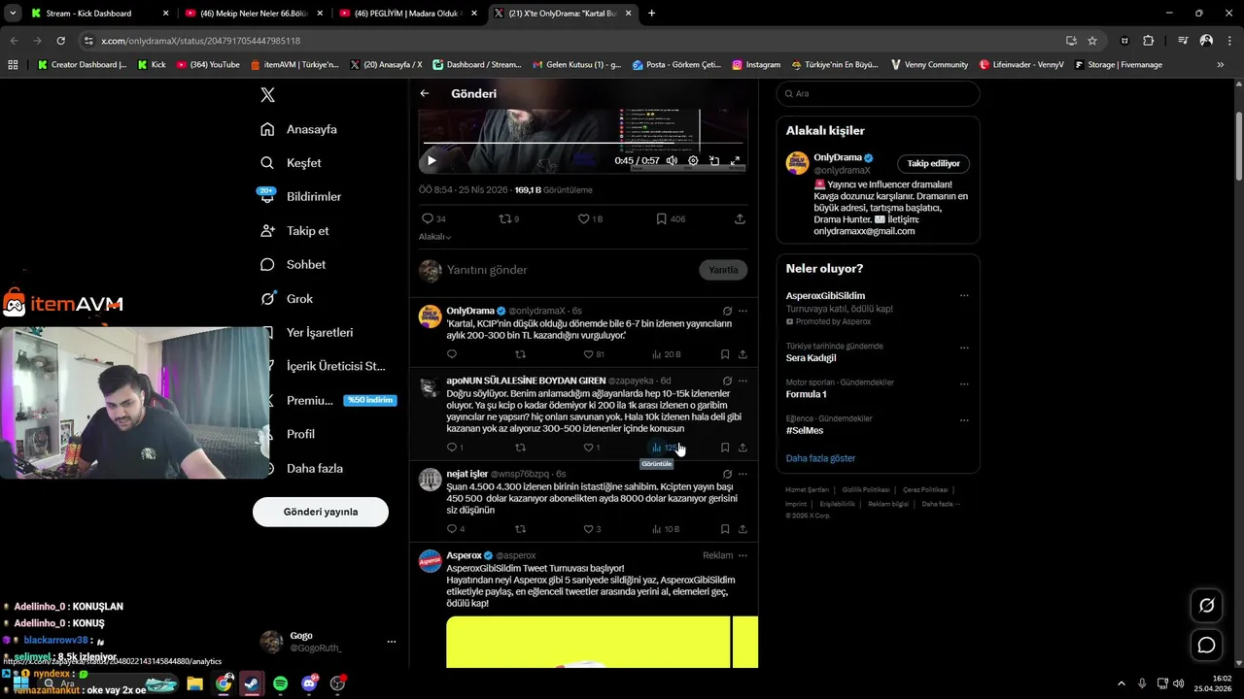Click Takip ediyor button for OnlyDrama
The height and width of the screenshot is (699, 1244).
tap(933, 163)
